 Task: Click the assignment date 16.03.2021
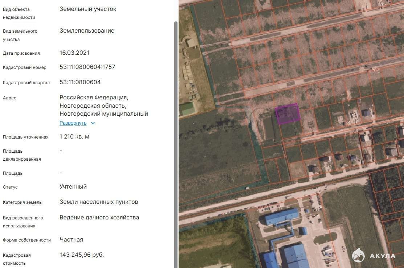tap(74, 53)
